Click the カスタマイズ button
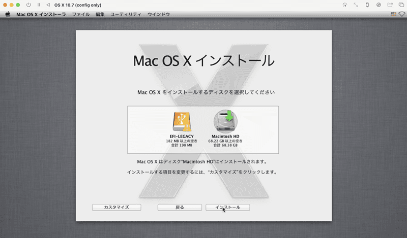This screenshot has width=407, height=238. coord(117,208)
